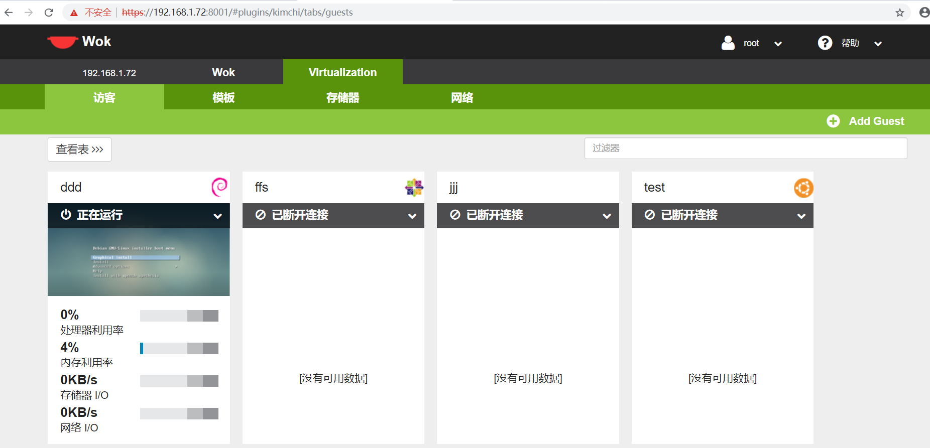Viewport: 930px width, 448px height.
Task: Click the Add Guest button
Action: tap(866, 121)
